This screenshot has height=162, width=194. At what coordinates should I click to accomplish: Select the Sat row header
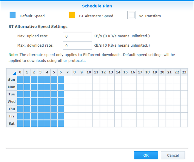12,123
